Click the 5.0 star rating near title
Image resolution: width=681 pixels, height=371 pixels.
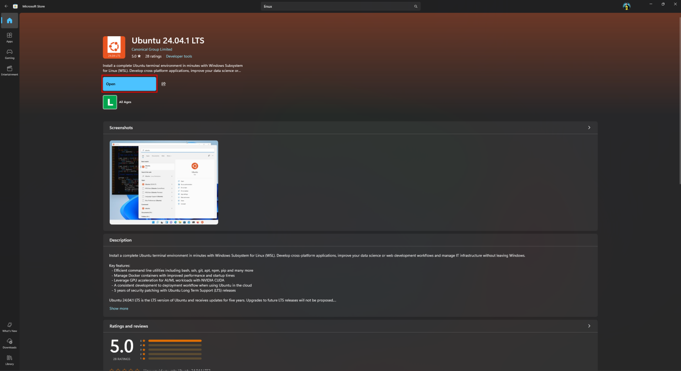click(x=136, y=56)
